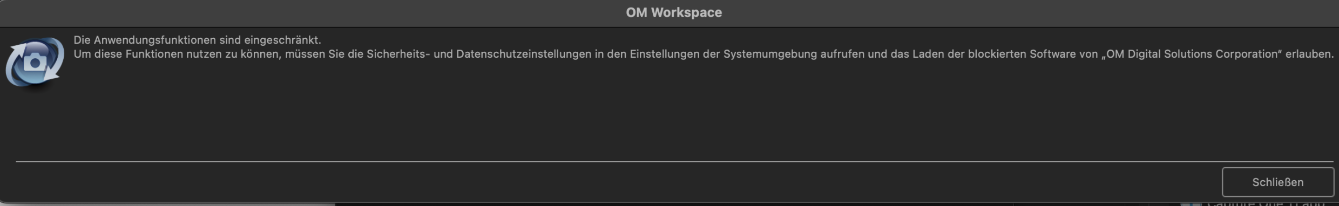Click the cut-off label text beneath Schließen
Screen dimensions: 1339x206
click(x=1266, y=204)
